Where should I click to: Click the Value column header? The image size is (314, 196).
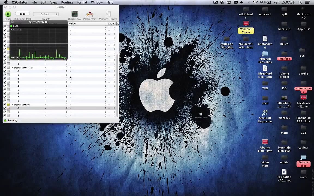pyautogui.click(x=87, y=24)
